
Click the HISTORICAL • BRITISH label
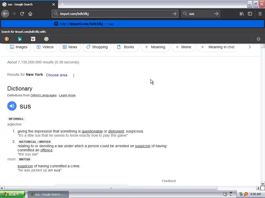[35, 142]
